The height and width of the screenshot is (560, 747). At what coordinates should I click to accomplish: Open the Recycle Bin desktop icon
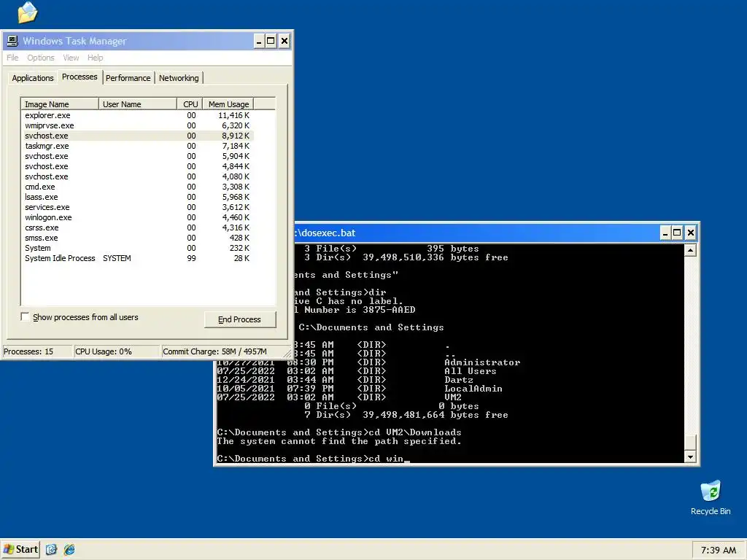(711, 497)
